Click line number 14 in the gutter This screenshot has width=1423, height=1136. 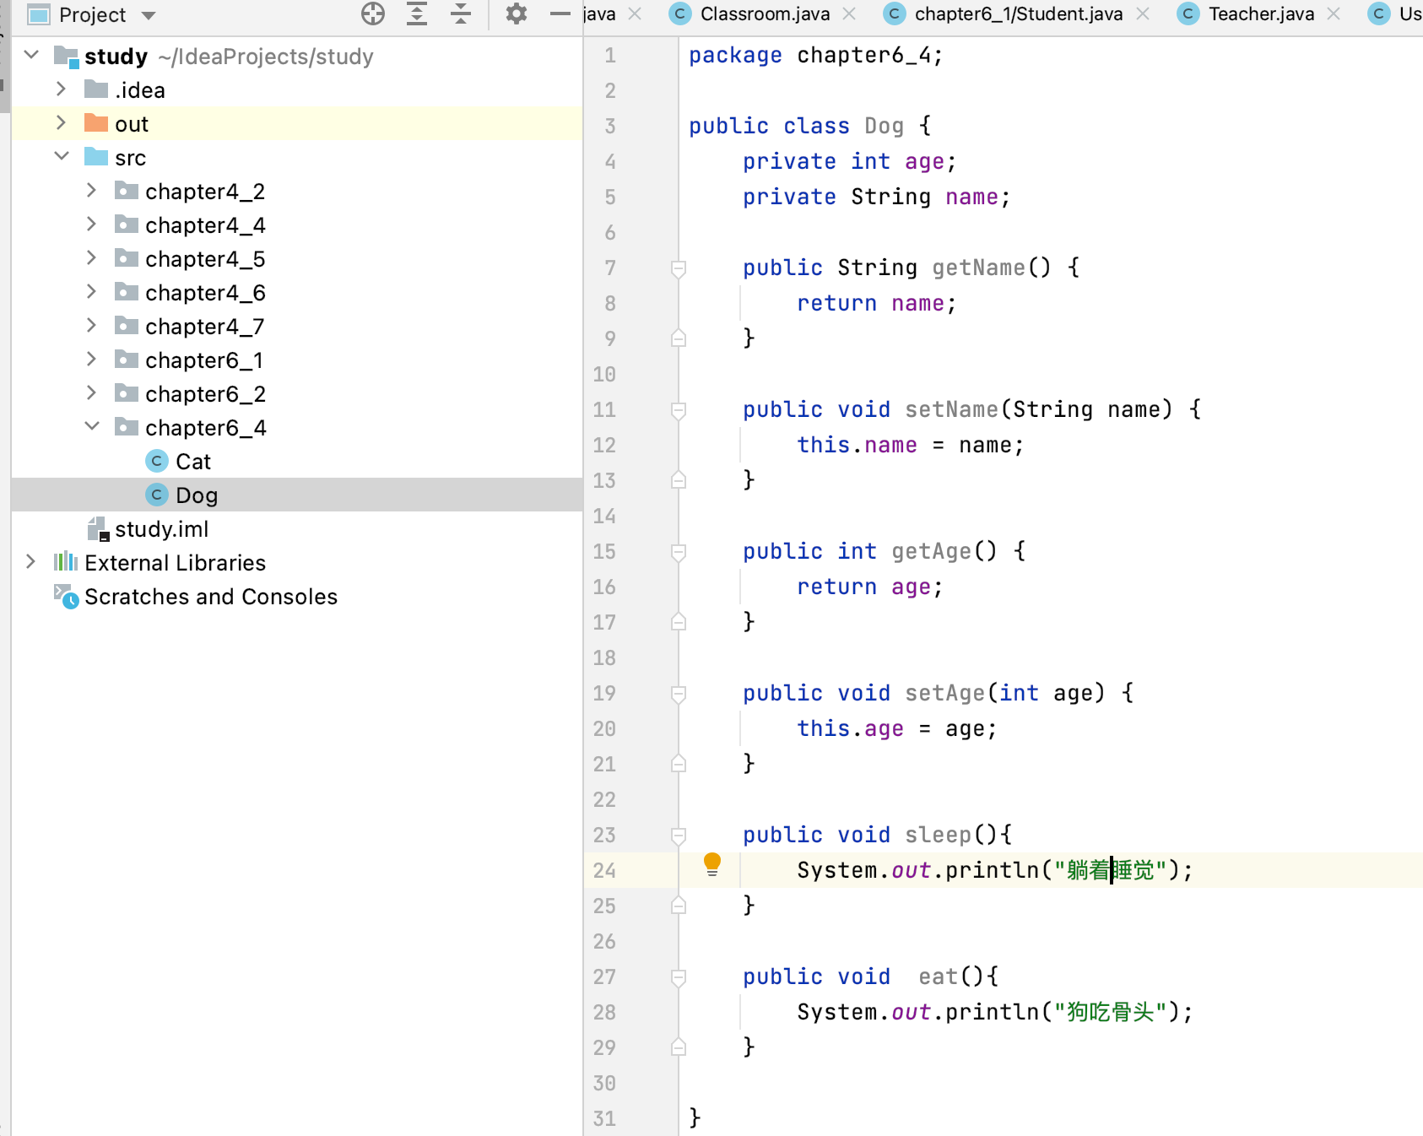click(x=604, y=516)
